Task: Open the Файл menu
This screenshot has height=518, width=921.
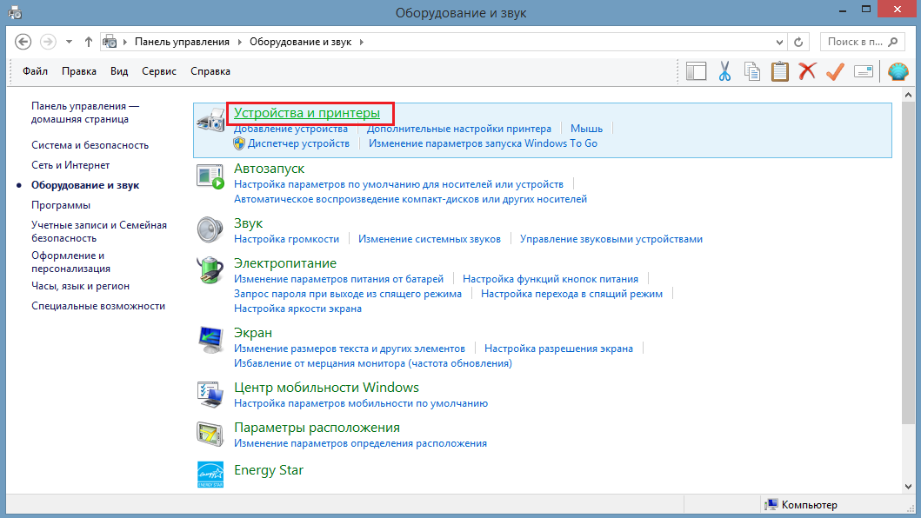Action: pyautogui.click(x=36, y=71)
